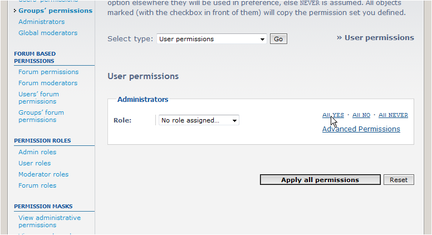This screenshot has height=235, width=432.
Task: Select Forum permissions in sidebar
Action: pyautogui.click(x=48, y=72)
